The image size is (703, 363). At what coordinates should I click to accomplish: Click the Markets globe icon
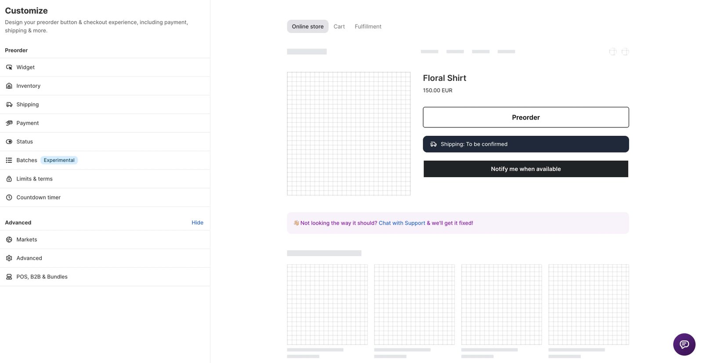(9, 240)
